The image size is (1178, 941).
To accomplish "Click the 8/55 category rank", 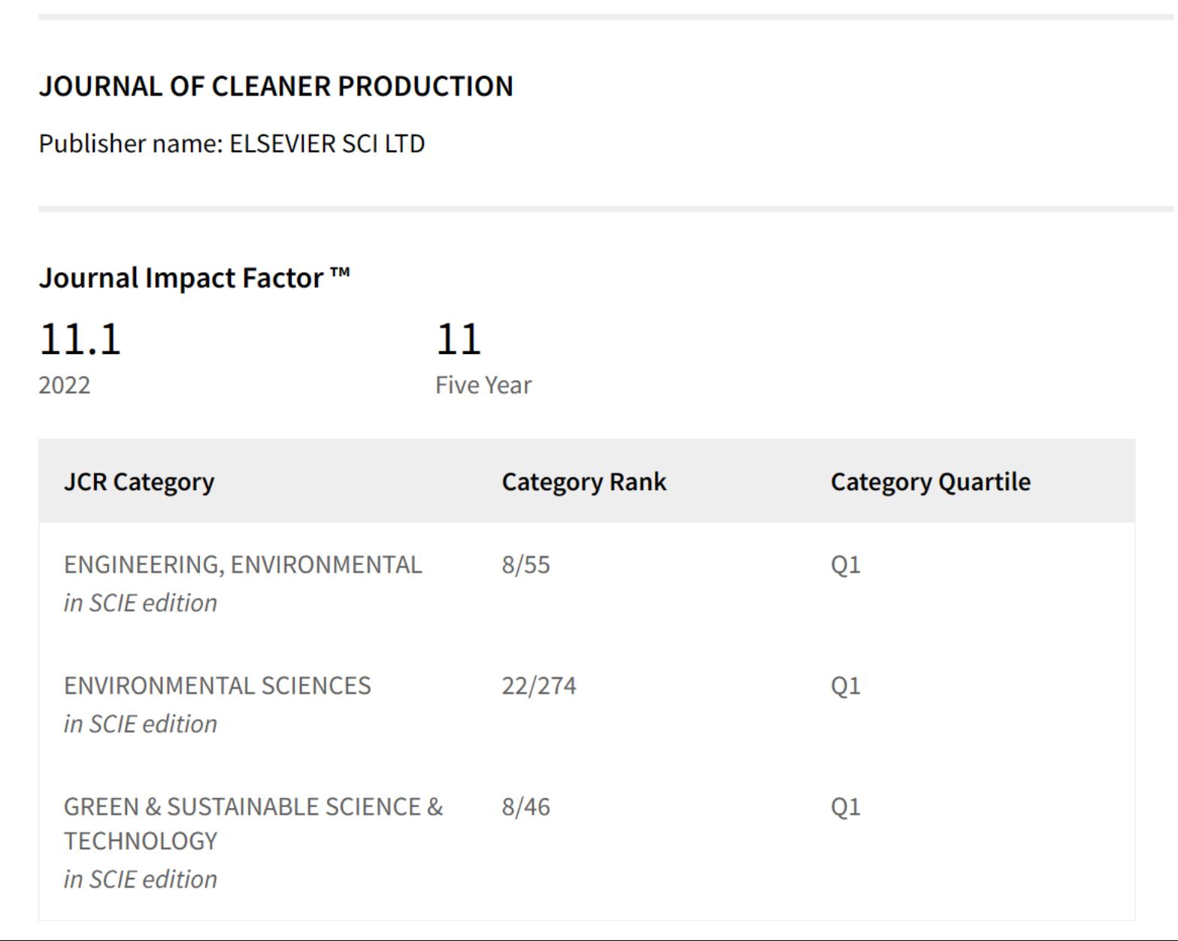I will pos(526,564).
